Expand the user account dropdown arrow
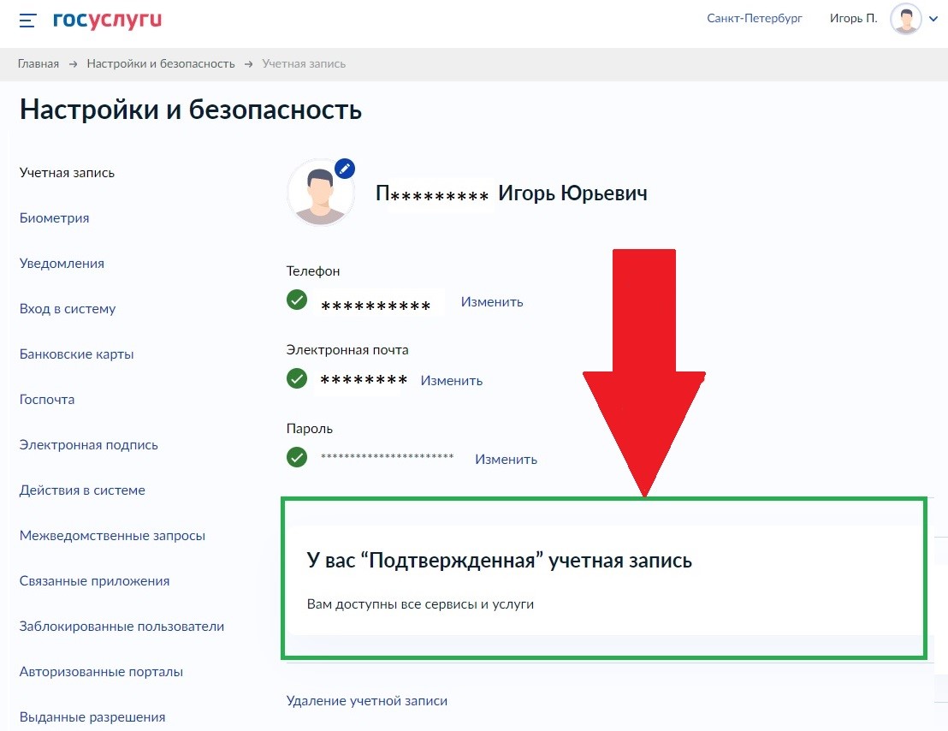 click(933, 21)
